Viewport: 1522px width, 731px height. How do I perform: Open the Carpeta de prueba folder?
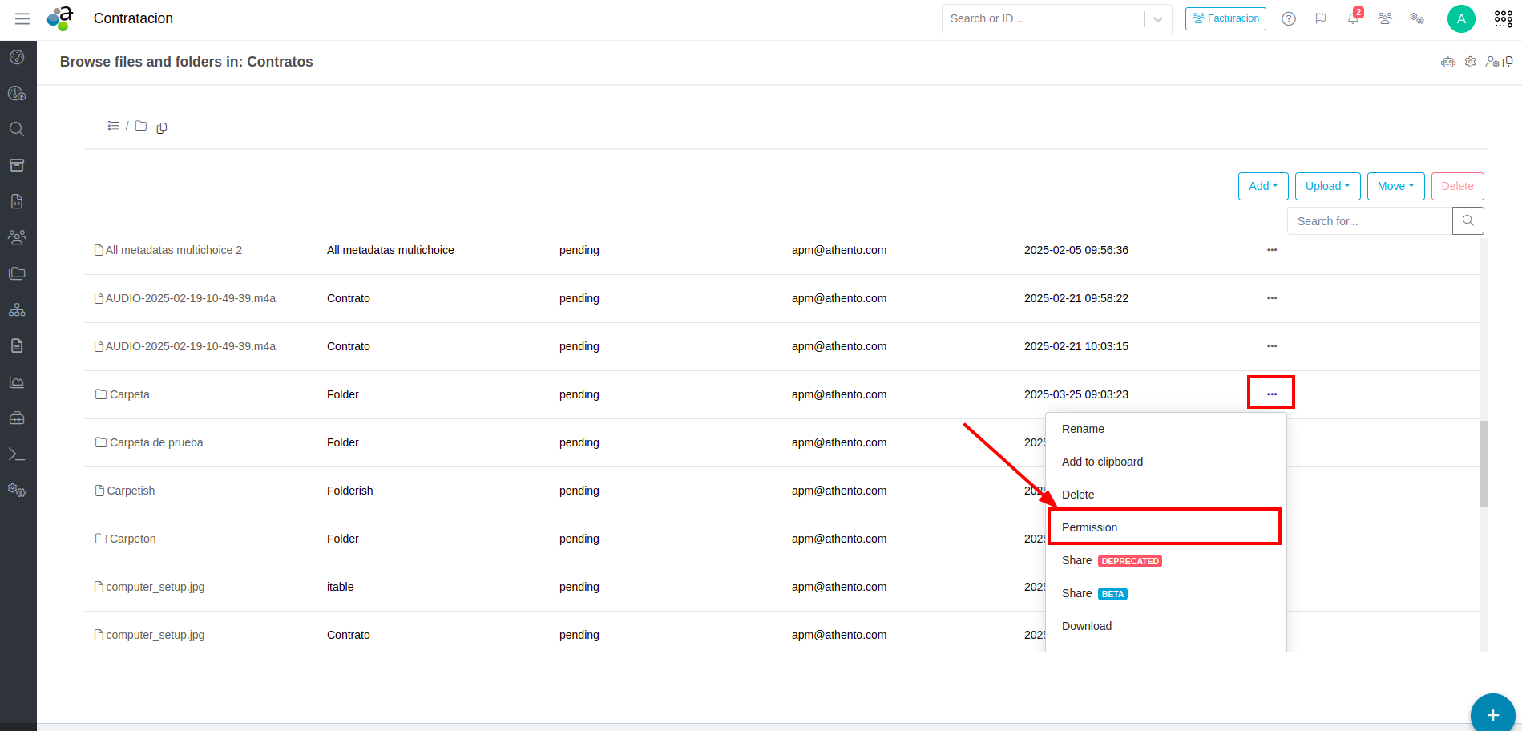pyautogui.click(x=155, y=442)
